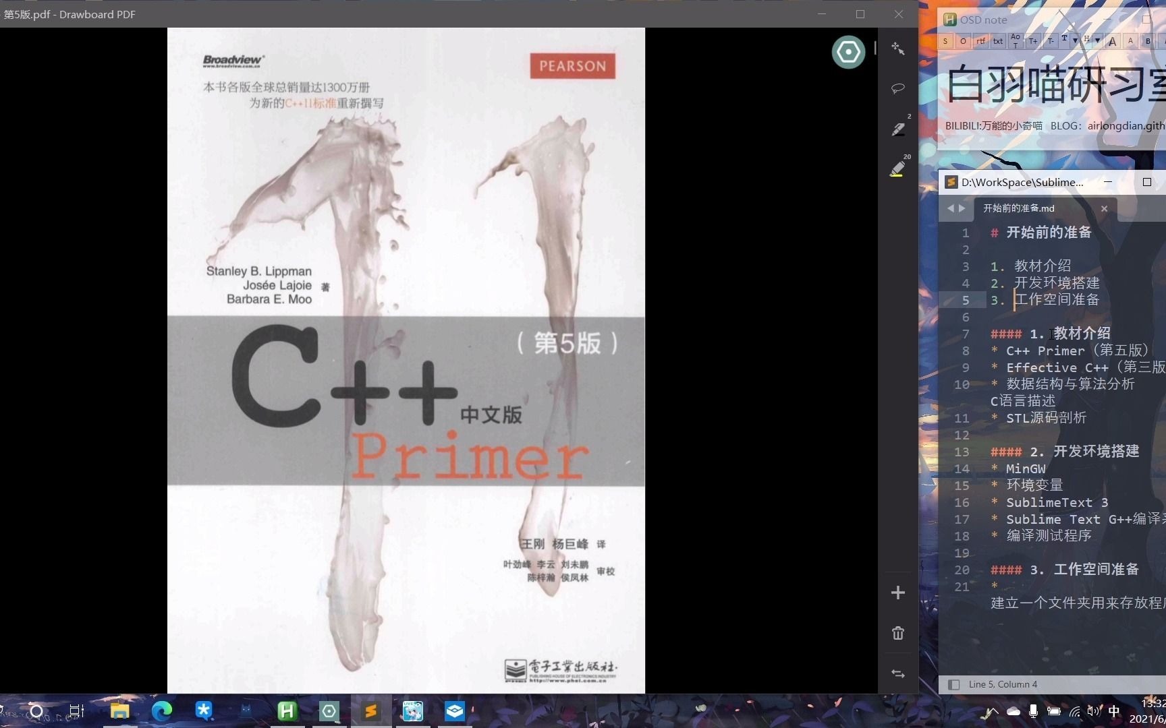Click the swap arrows icon at sidebar bottom

[x=897, y=673]
